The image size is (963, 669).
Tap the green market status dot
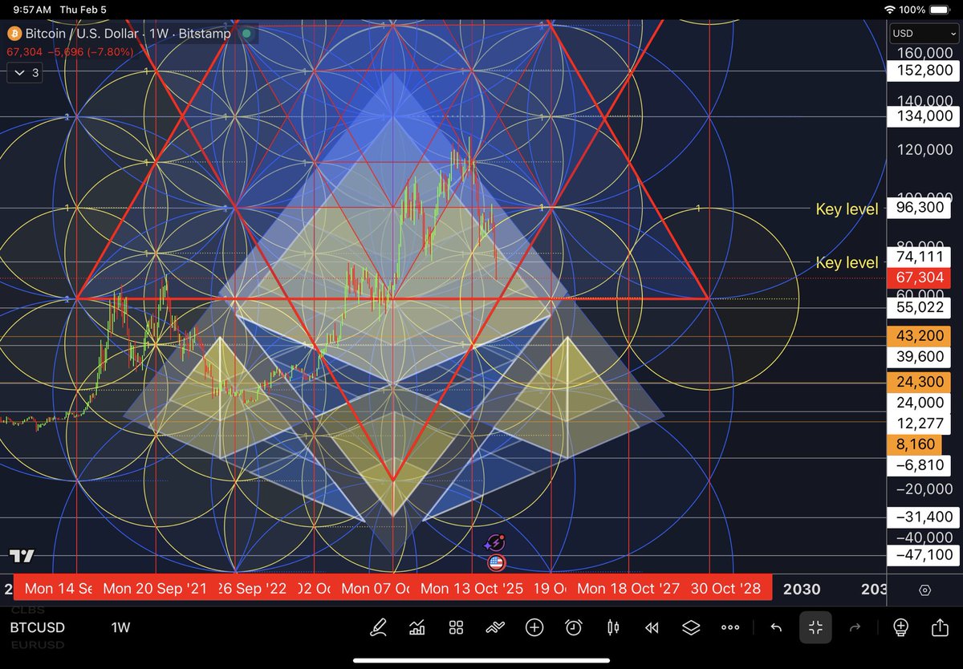coord(247,34)
